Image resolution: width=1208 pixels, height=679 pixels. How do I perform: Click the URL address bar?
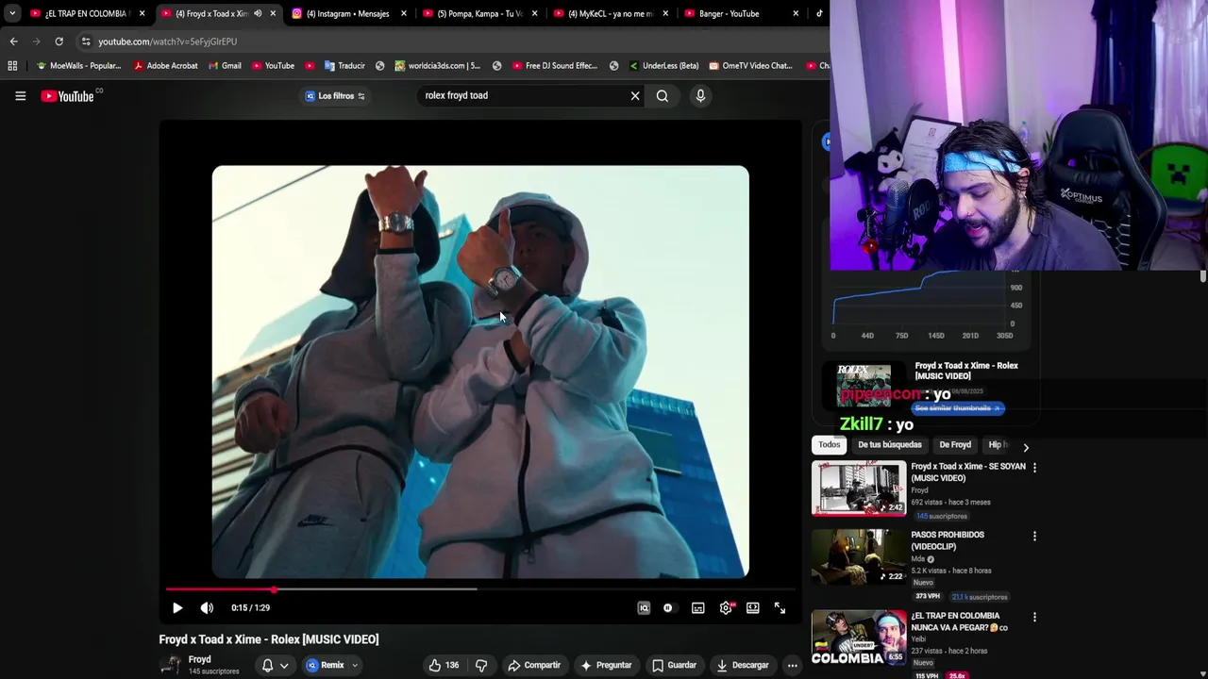click(x=444, y=41)
